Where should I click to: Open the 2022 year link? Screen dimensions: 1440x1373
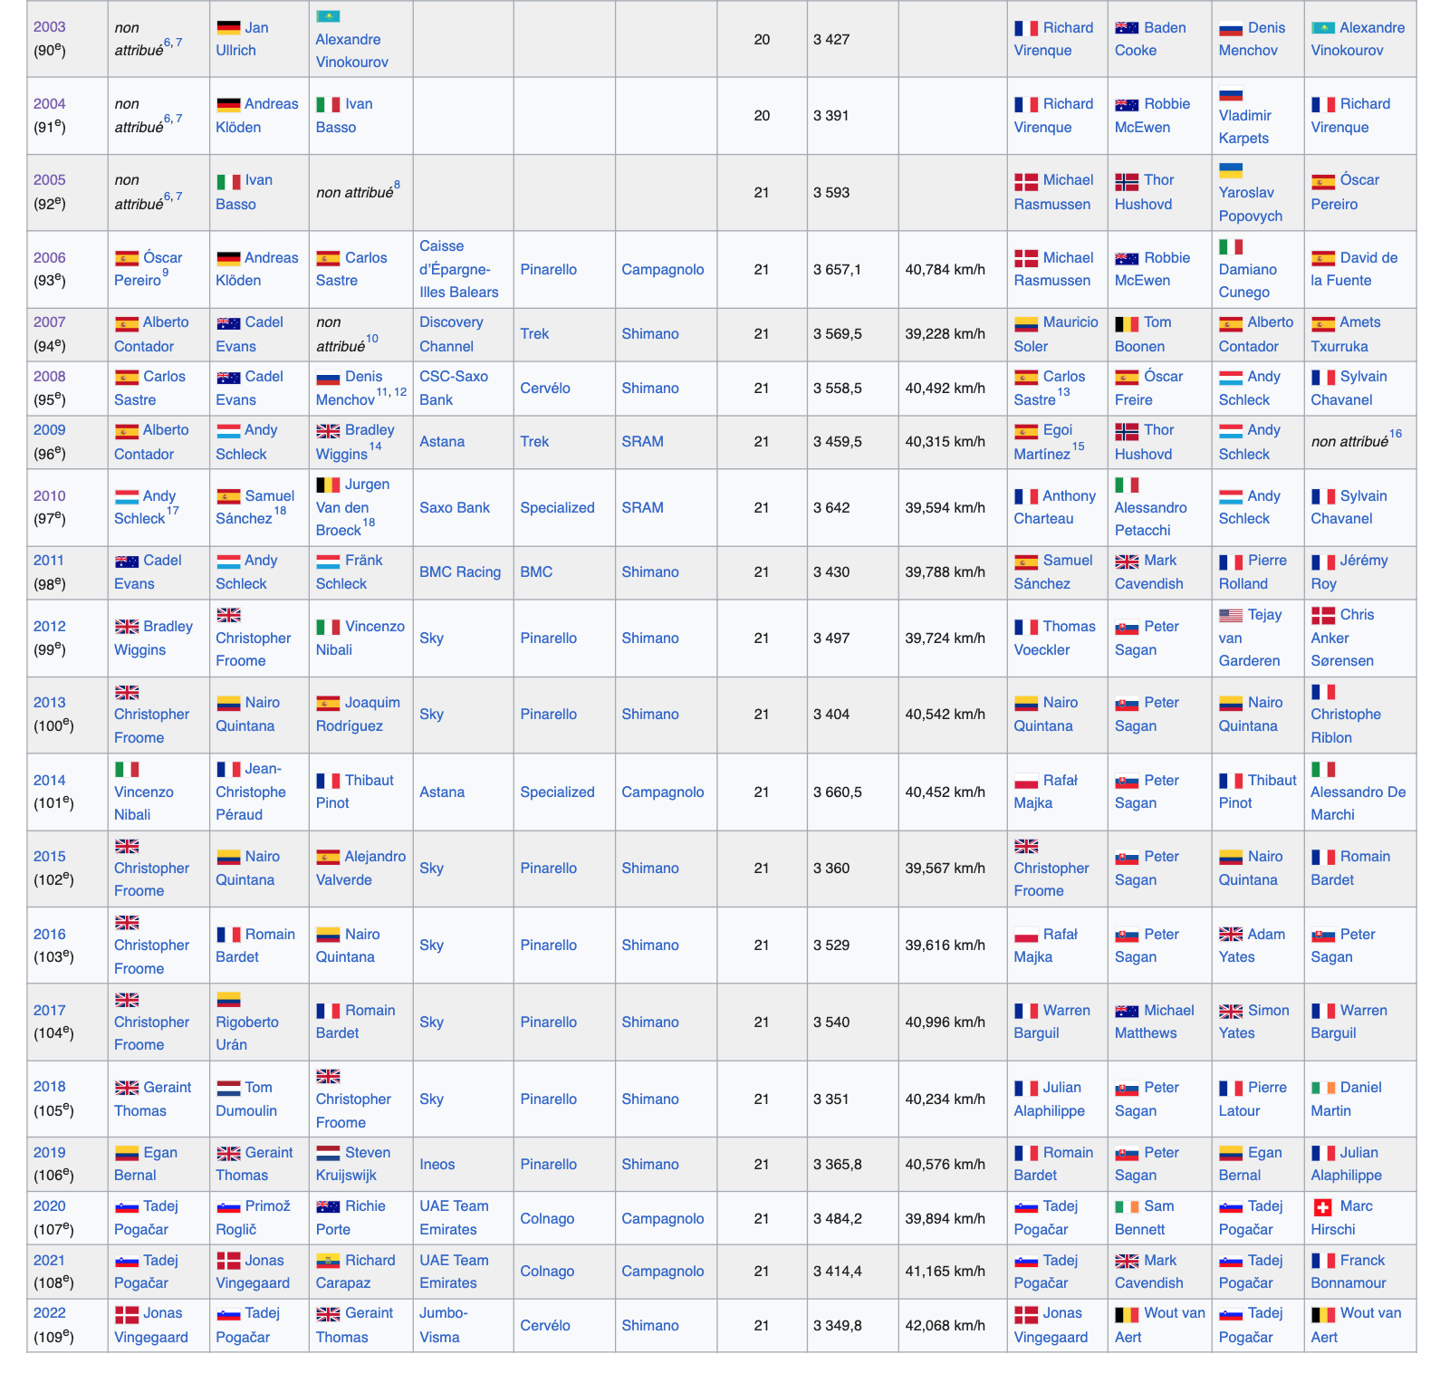coord(49,1313)
